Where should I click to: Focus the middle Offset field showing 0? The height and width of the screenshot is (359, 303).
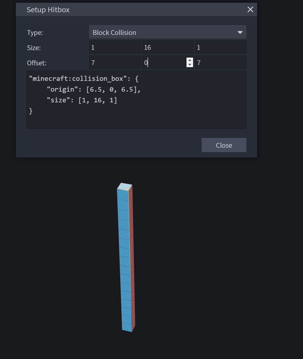coord(164,62)
